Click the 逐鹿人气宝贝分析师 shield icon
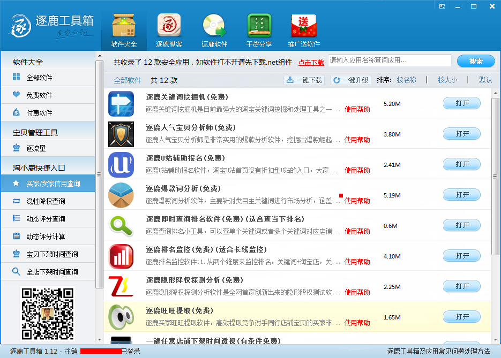The width and height of the screenshot is (501, 358). click(x=121, y=134)
